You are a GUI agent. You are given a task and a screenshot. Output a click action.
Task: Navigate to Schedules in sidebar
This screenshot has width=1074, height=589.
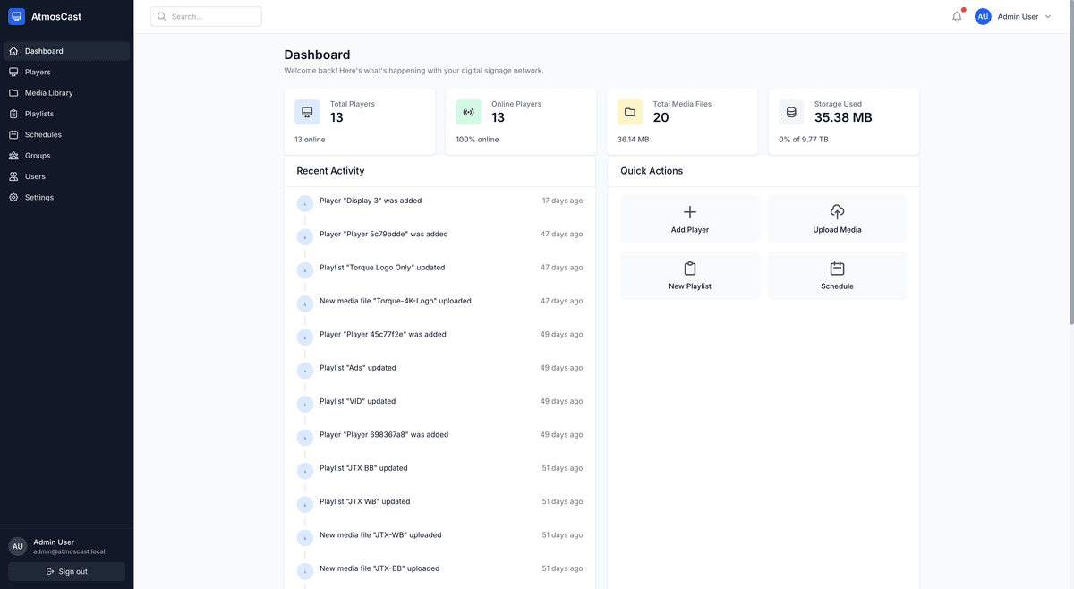pyautogui.click(x=43, y=135)
